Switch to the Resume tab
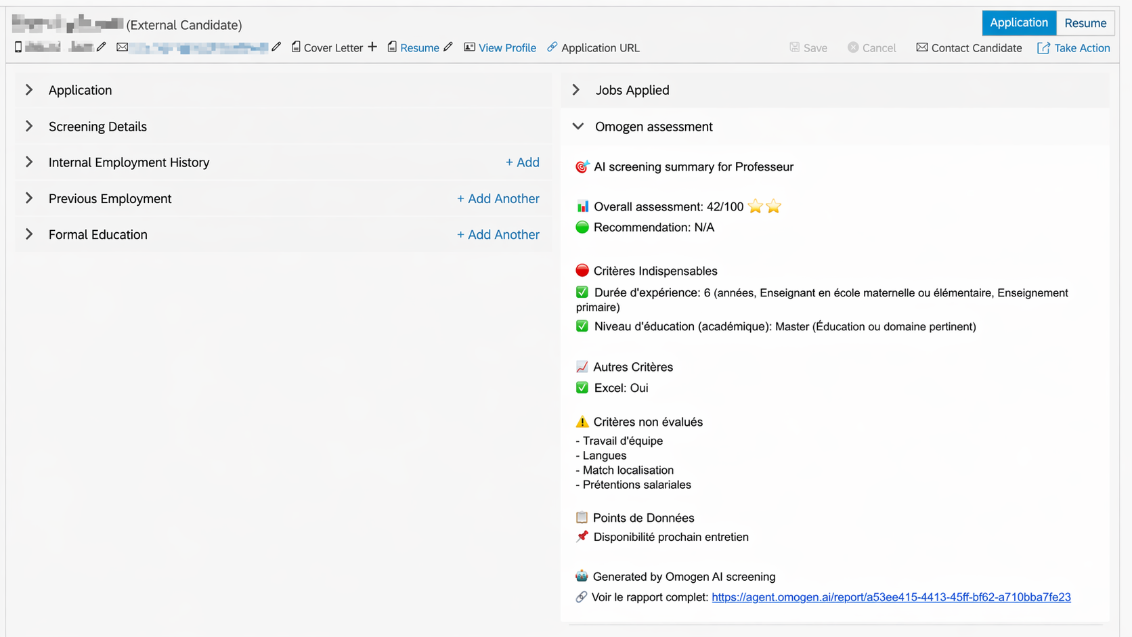The image size is (1132, 637). point(1085,23)
